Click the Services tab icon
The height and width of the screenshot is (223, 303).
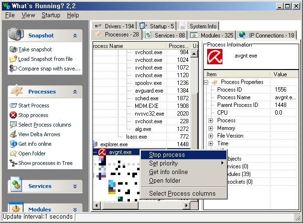point(149,35)
